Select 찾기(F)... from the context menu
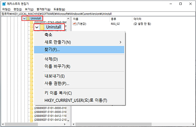196x127 pixels. (x=79, y=49)
